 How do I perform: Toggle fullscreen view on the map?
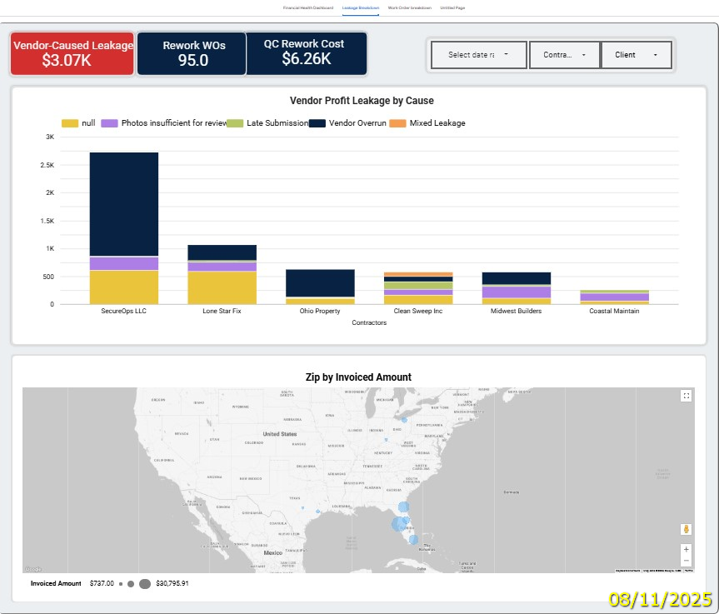pos(686,396)
